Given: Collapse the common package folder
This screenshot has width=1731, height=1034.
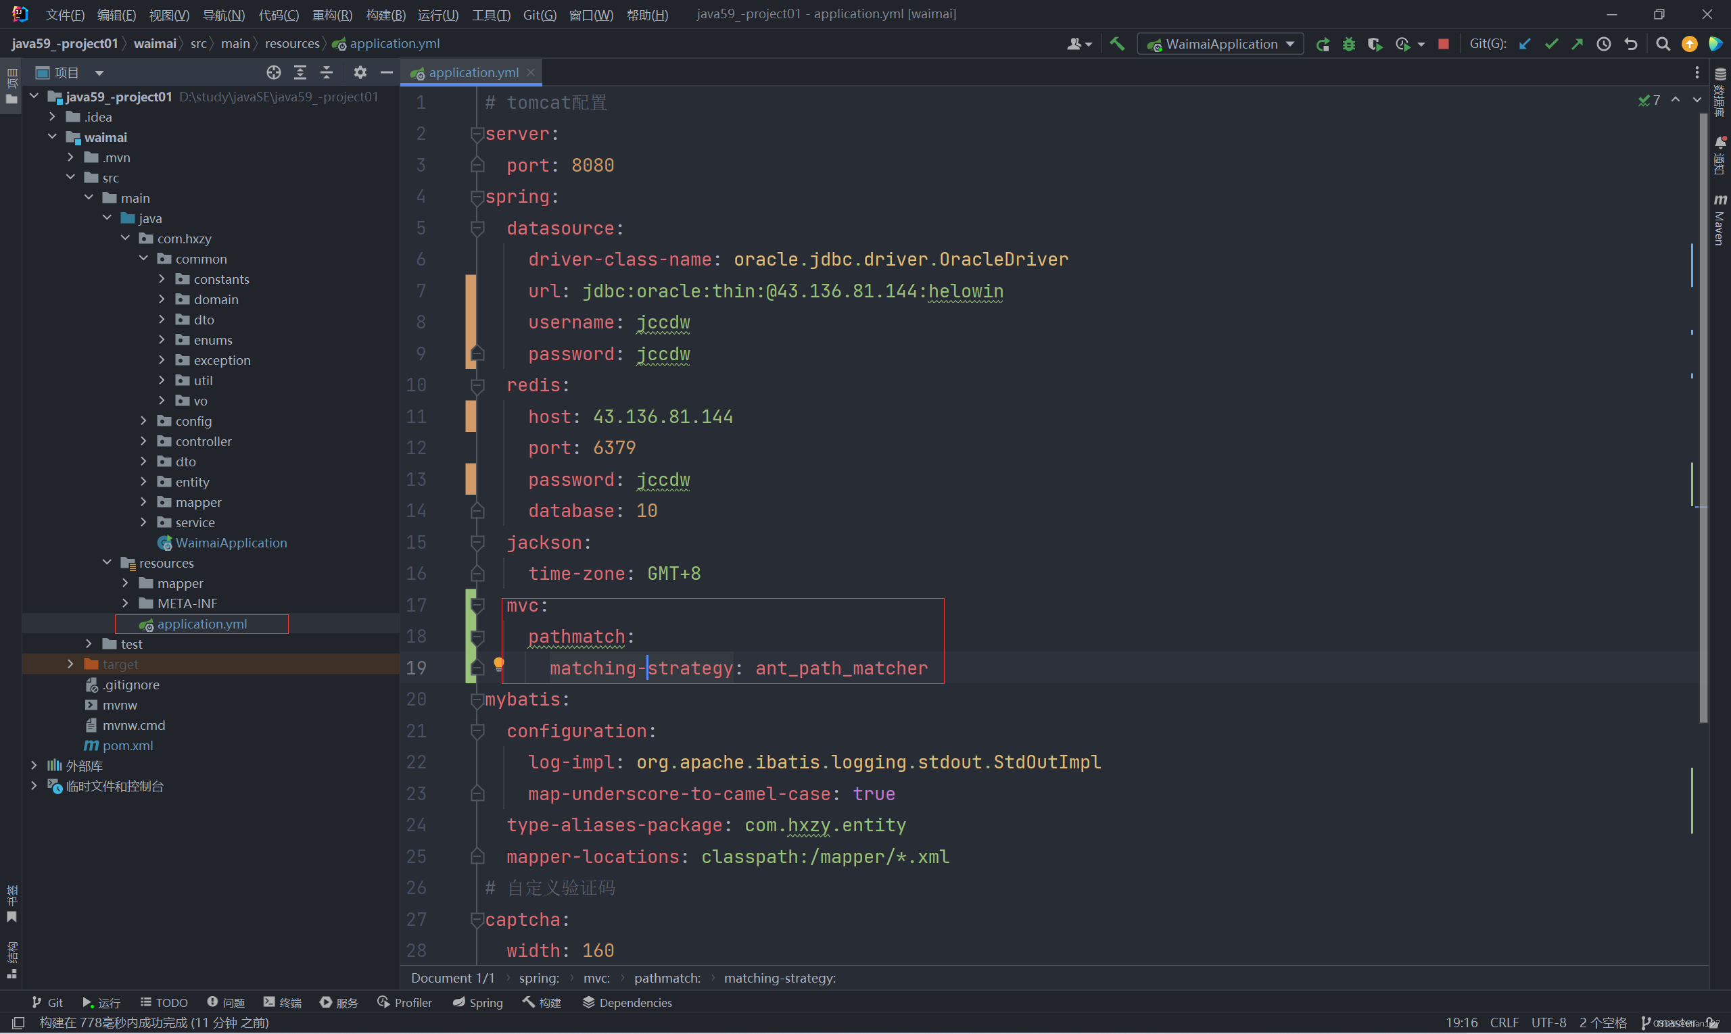Looking at the screenshot, I should 143,258.
